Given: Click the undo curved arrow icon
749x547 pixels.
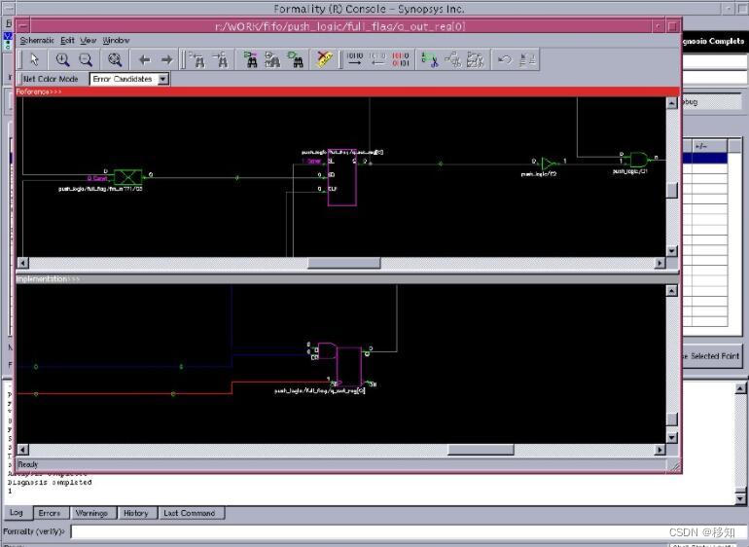Looking at the screenshot, I should [505, 59].
